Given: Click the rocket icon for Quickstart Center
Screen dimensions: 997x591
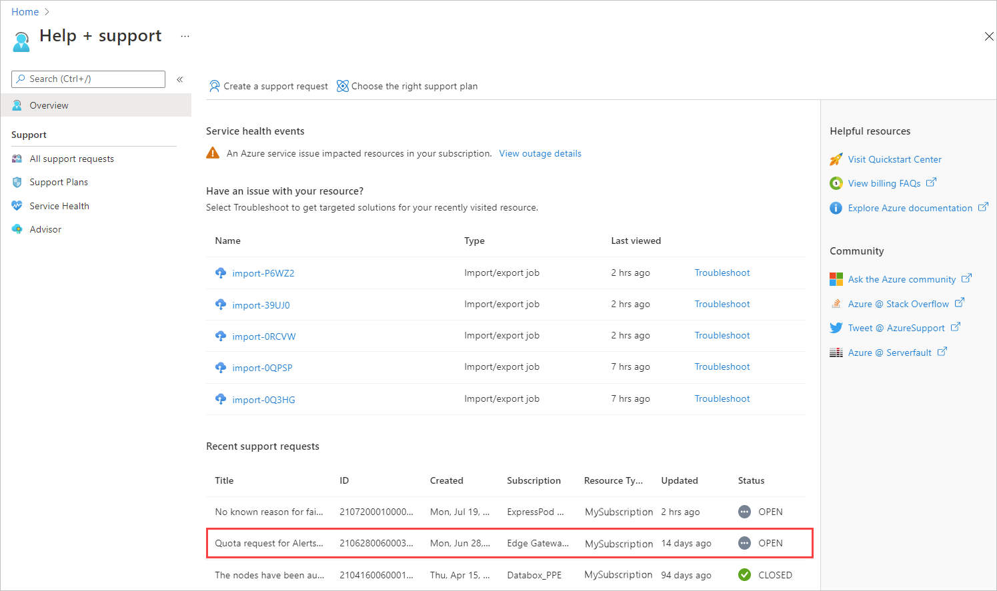Looking at the screenshot, I should 836,159.
